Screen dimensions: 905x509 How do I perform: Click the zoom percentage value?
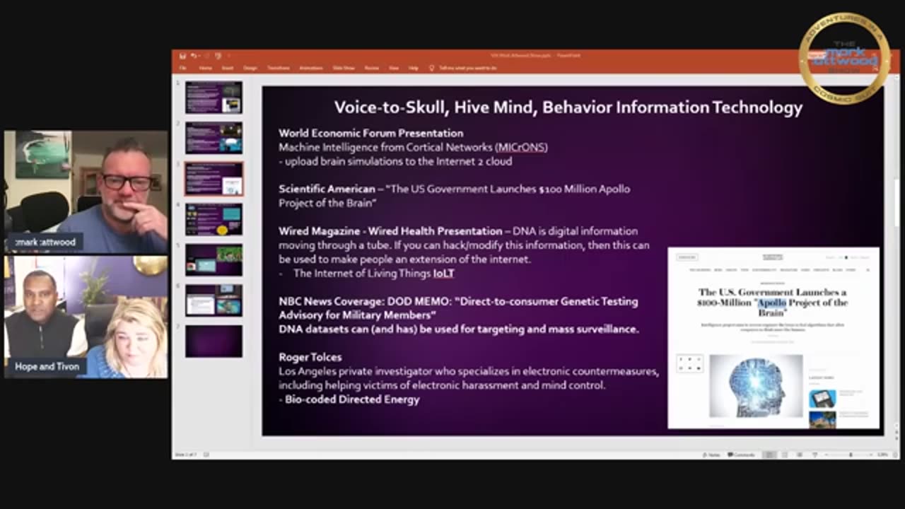(882, 455)
